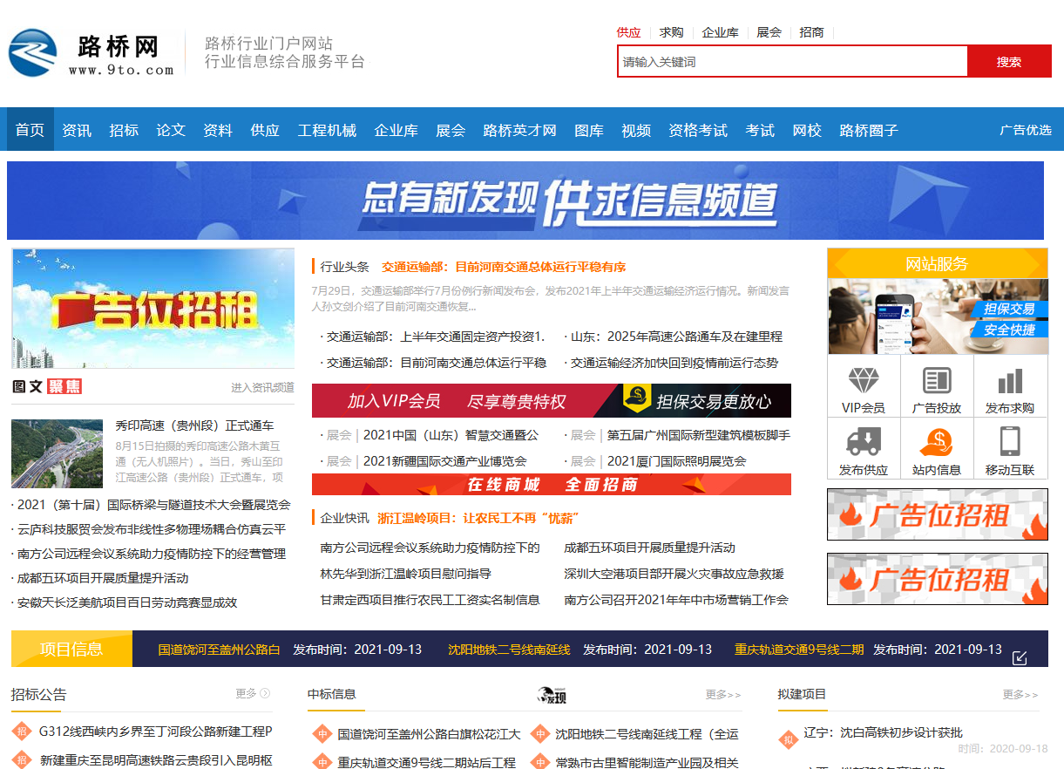Screen dimensions: 1064x769
Task: Open 2021厦门国际照明展览会 link
Action: (x=677, y=460)
